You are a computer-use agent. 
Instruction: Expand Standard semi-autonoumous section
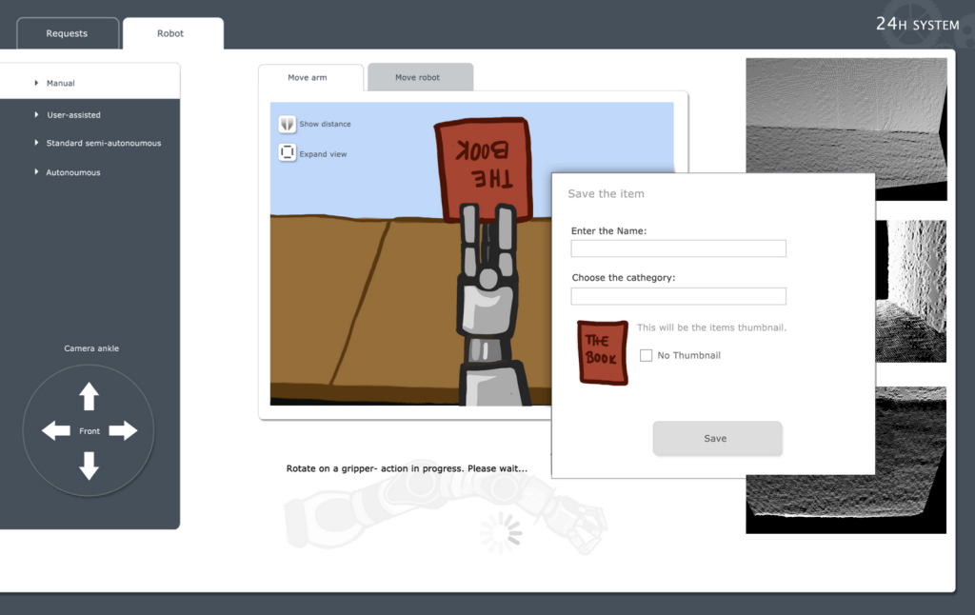tap(103, 144)
